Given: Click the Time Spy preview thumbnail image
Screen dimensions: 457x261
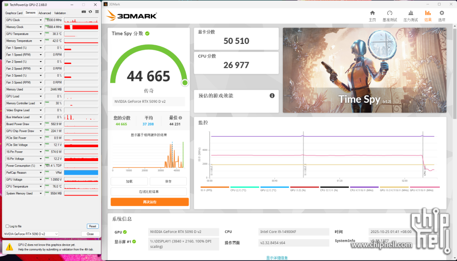Looking at the screenshot, I should [x=364, y=70].
